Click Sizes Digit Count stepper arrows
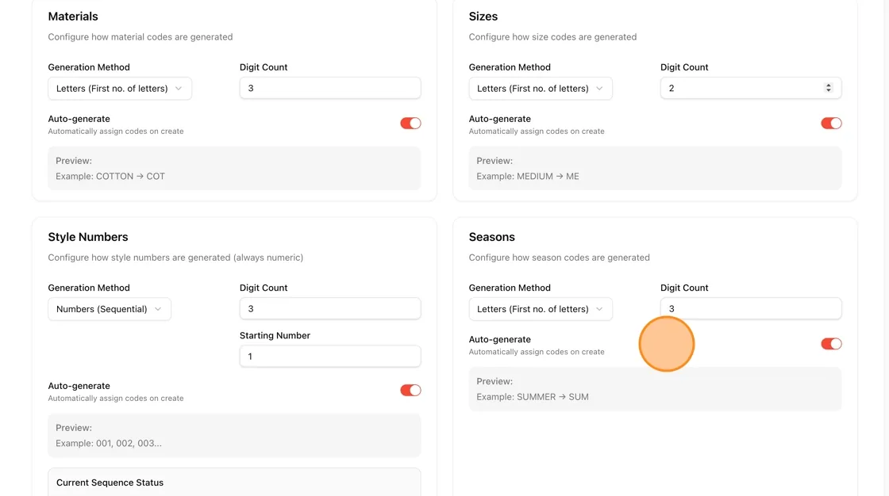The width and height of the screenshot is (889, 496). pyautogui.click(x=829, y=88)
